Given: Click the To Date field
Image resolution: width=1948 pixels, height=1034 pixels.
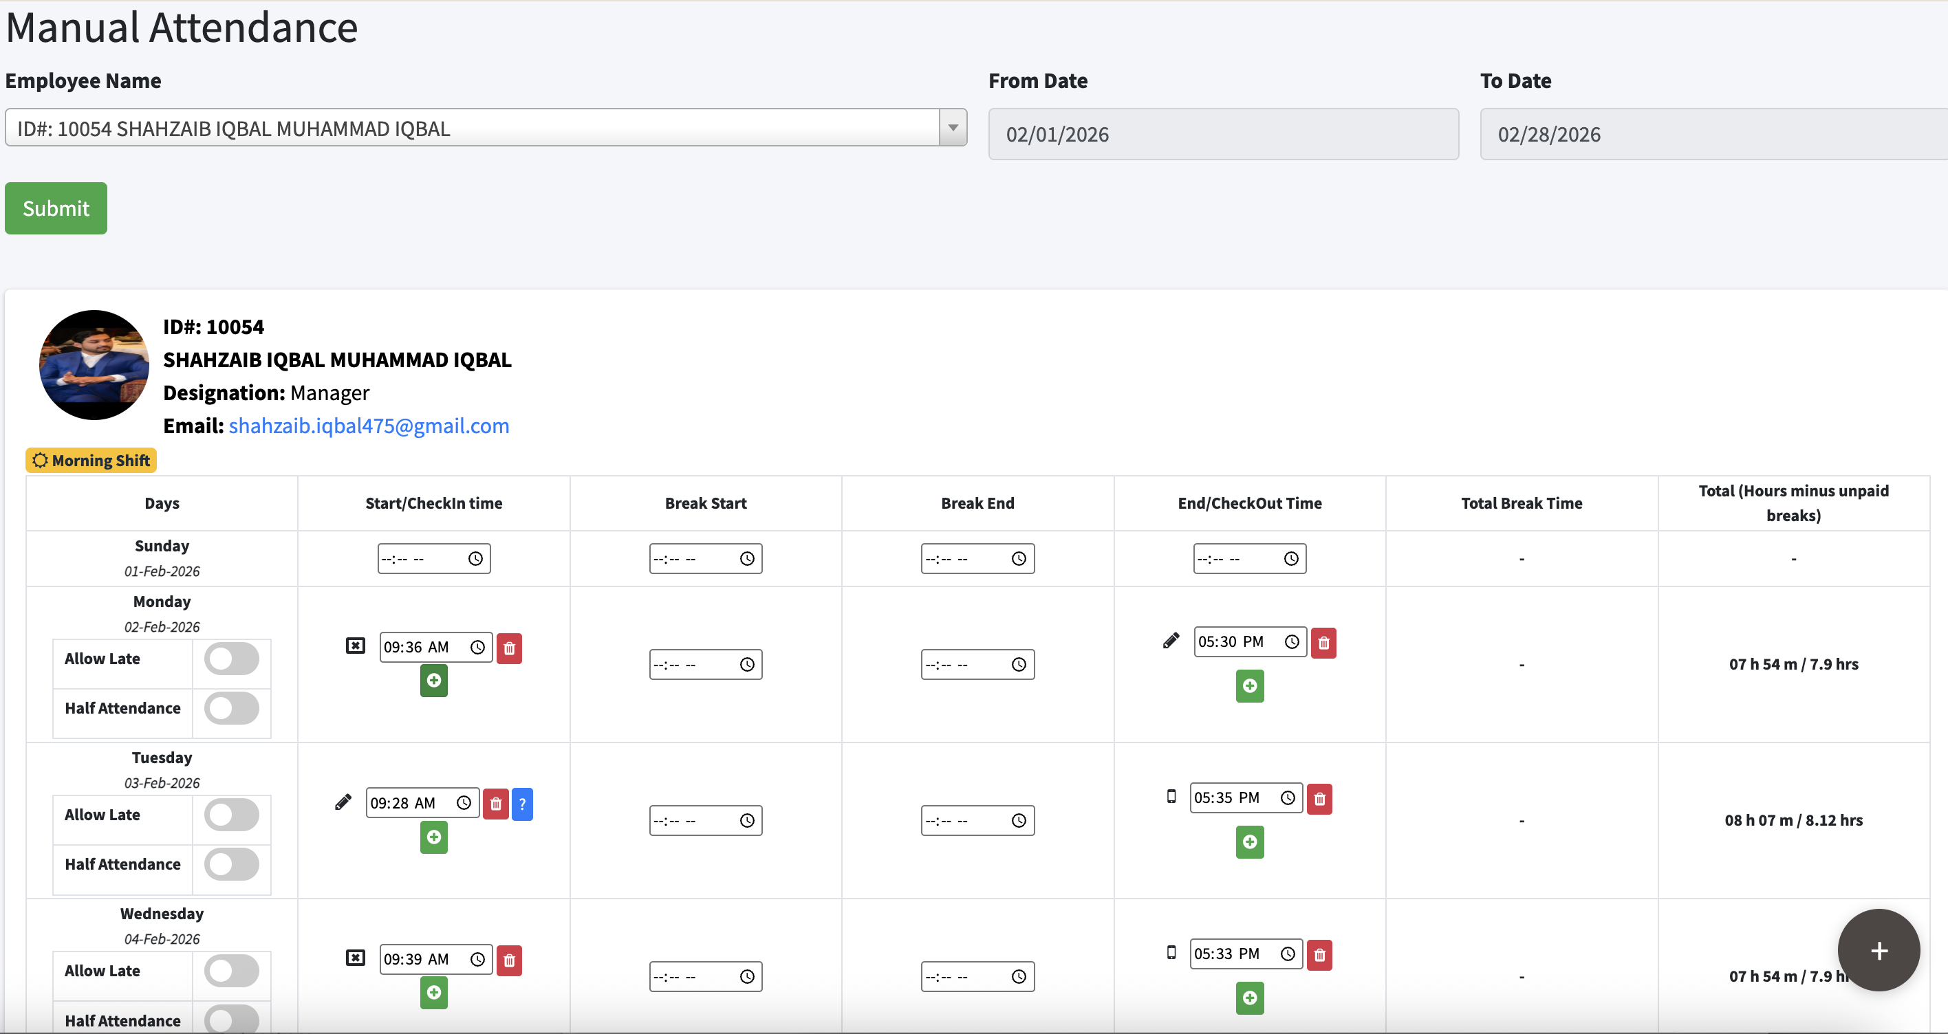Looking at the screenshot, I should (x=1712, y=134).
